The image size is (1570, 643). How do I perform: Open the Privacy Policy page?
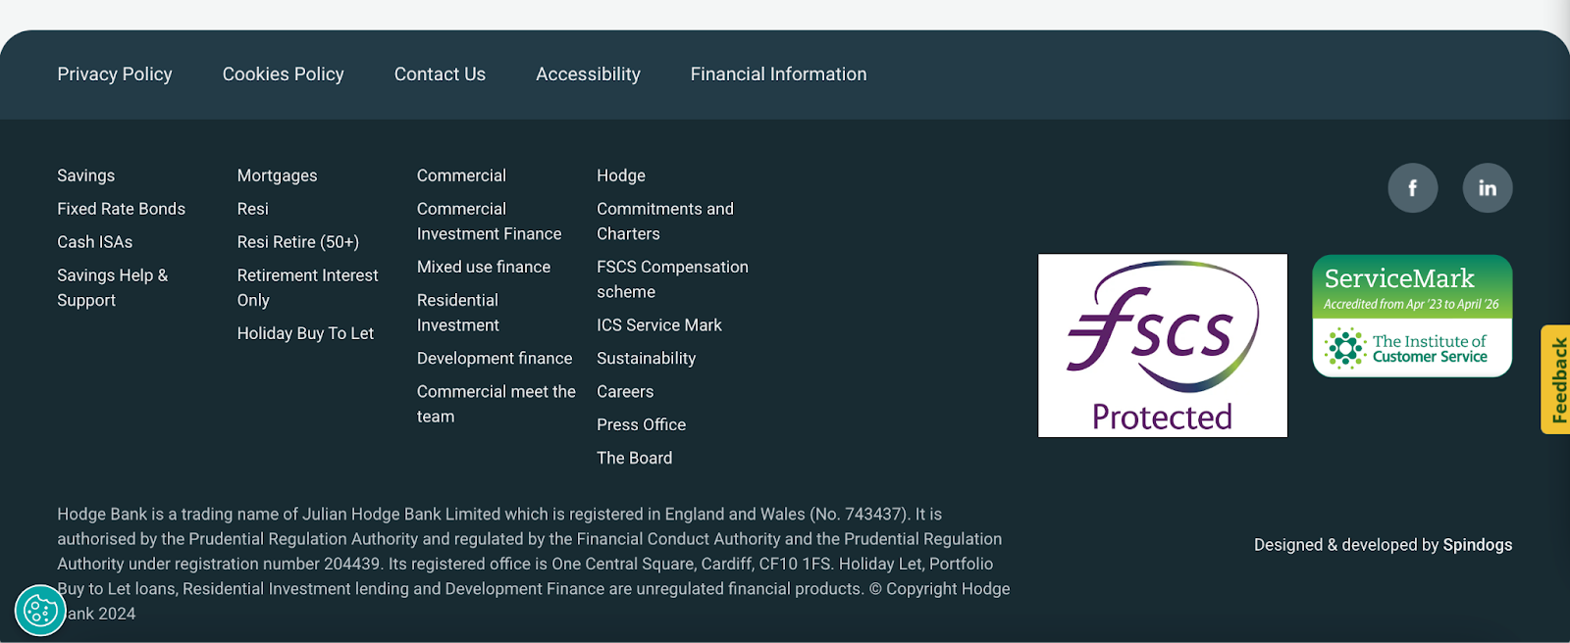(x=114, y=74)
